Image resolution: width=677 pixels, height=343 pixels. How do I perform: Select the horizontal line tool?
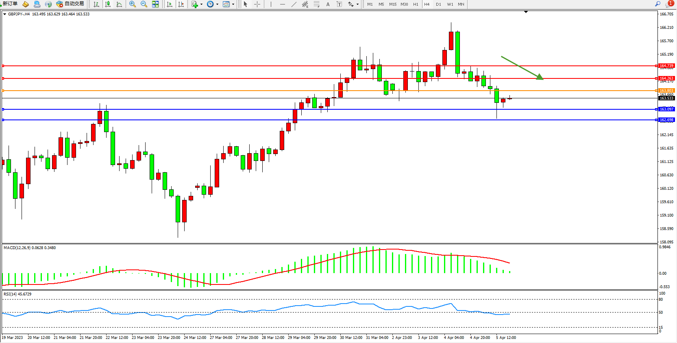point(282,4)
